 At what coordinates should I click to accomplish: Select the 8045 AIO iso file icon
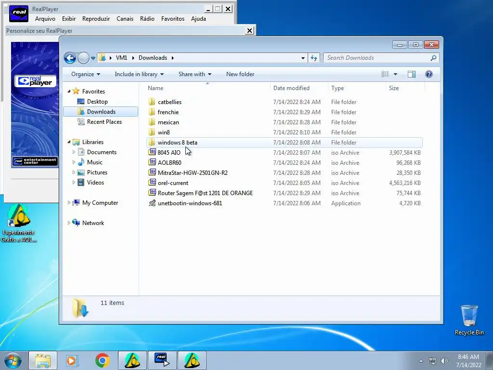pyautogui.click(x=152, y=152)
